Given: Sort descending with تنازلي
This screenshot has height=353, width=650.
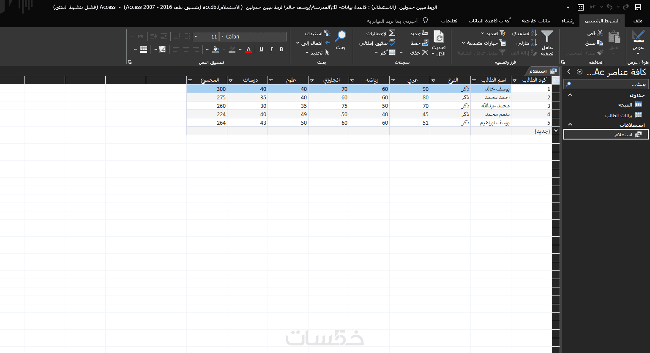Looking at the screenshot, I should click(526, 43).
